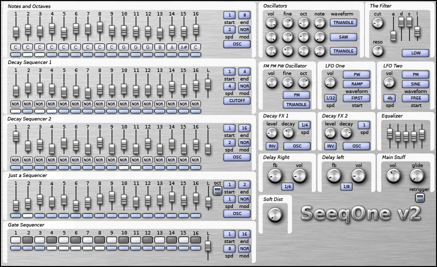Click the A# note button on step 15

tap(183, 47)
